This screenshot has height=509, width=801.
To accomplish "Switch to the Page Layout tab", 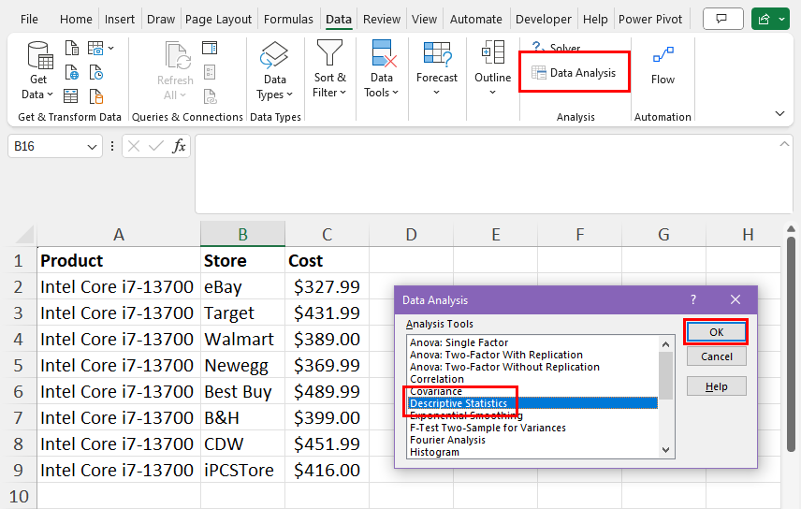I will pyautogui.click(x=218, y=20).
